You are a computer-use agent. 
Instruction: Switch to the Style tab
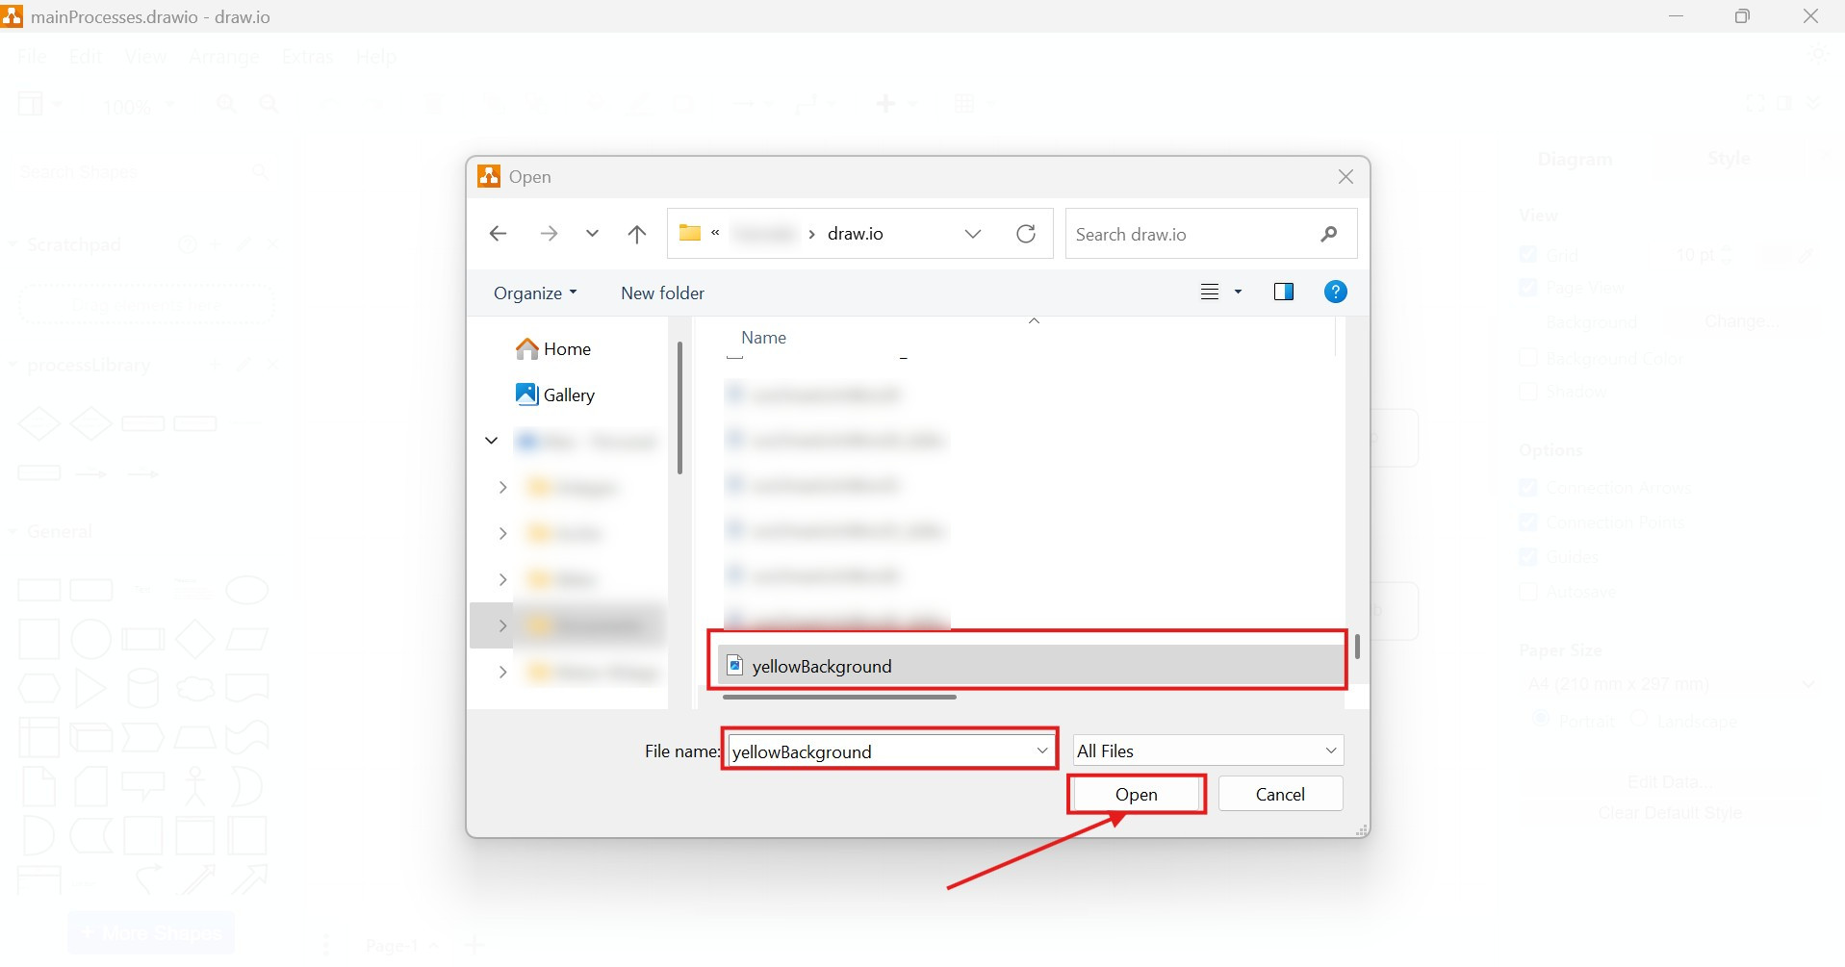[1727, 158]
